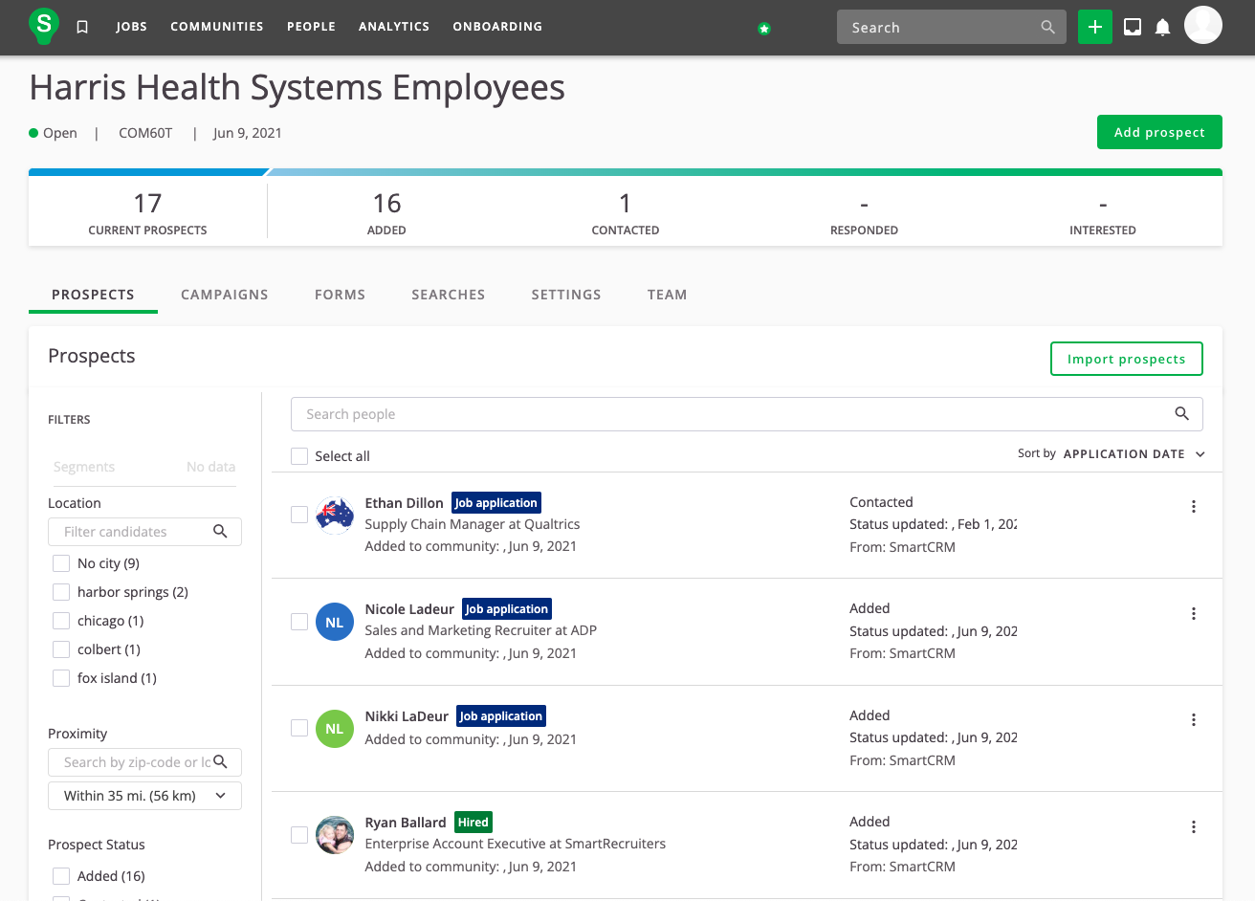Open the Jobs menu
The image size is (1255, 901).
(132, 27)
